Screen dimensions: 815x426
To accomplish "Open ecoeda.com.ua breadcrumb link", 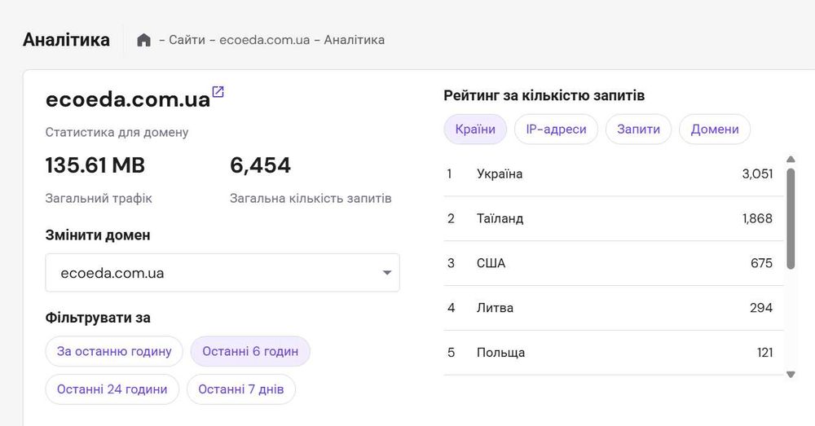I will [x=265, y=40].
